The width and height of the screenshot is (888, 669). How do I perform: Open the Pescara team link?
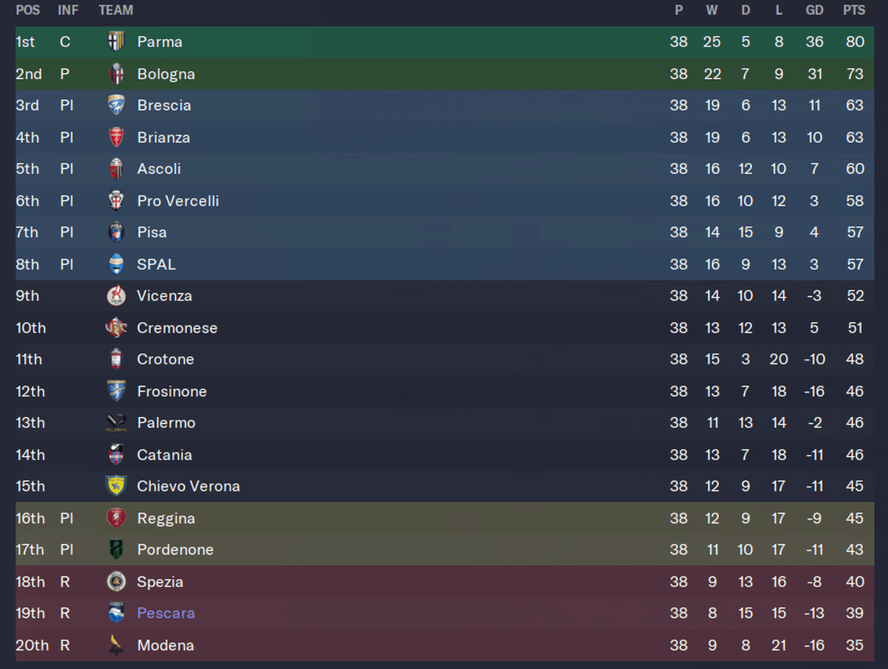pos(166,613)
